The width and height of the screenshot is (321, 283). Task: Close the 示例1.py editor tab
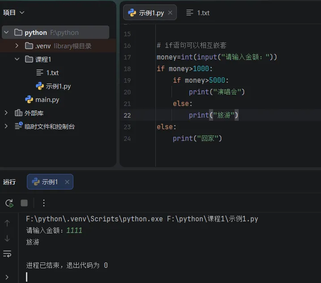[170, 13]
